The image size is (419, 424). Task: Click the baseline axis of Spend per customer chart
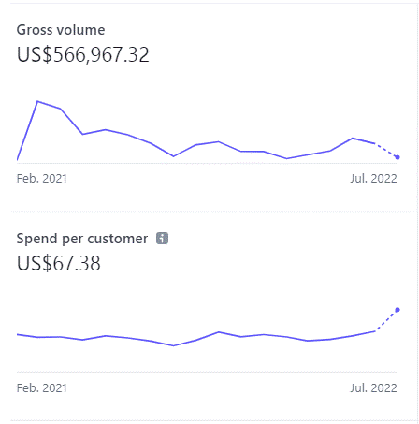[x=207, y=372]
